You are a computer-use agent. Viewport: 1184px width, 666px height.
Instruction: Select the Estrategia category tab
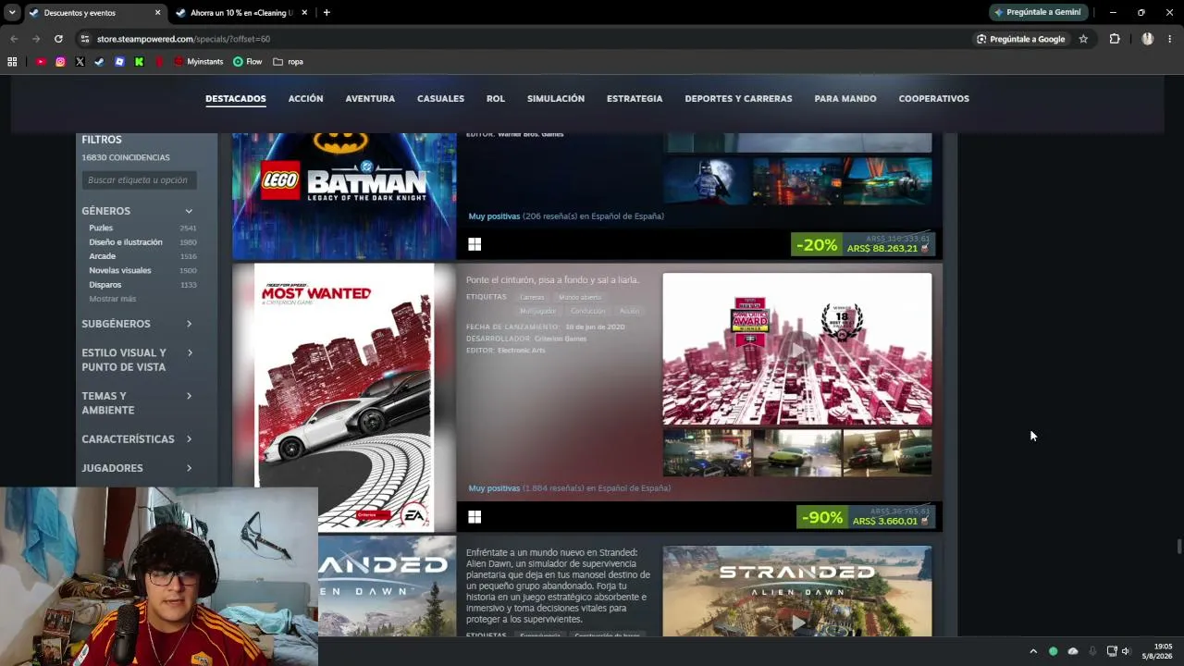[635, 99]
